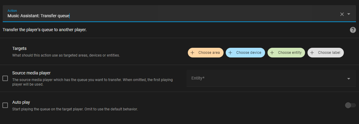Image resolution: width=359 pixels, height=124 pixels.
Task: Click the Entity selection field
Action: point(267,78)
